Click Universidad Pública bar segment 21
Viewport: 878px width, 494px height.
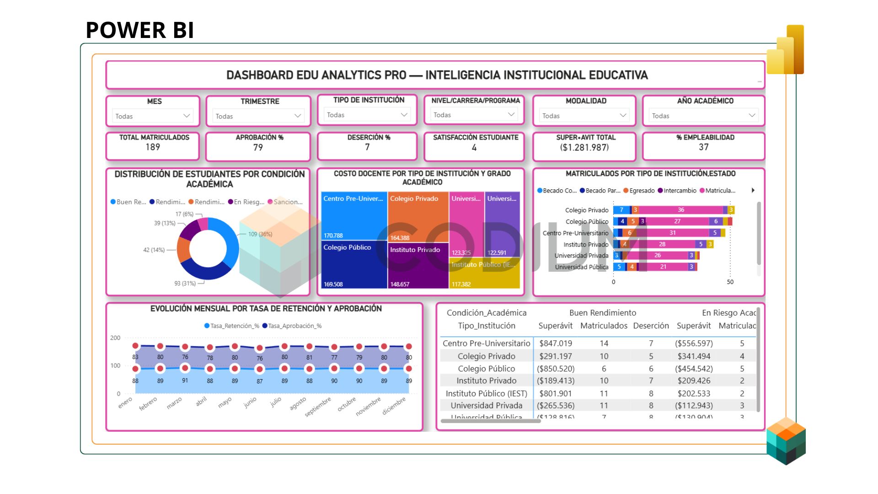663,267
